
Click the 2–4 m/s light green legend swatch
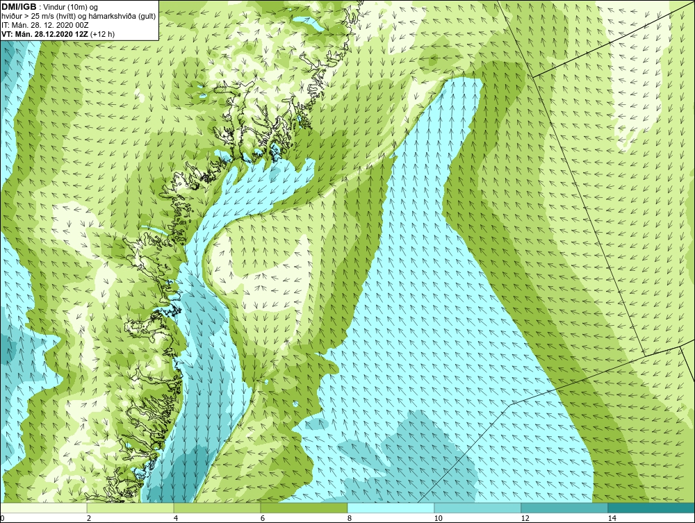pos(131,508)
